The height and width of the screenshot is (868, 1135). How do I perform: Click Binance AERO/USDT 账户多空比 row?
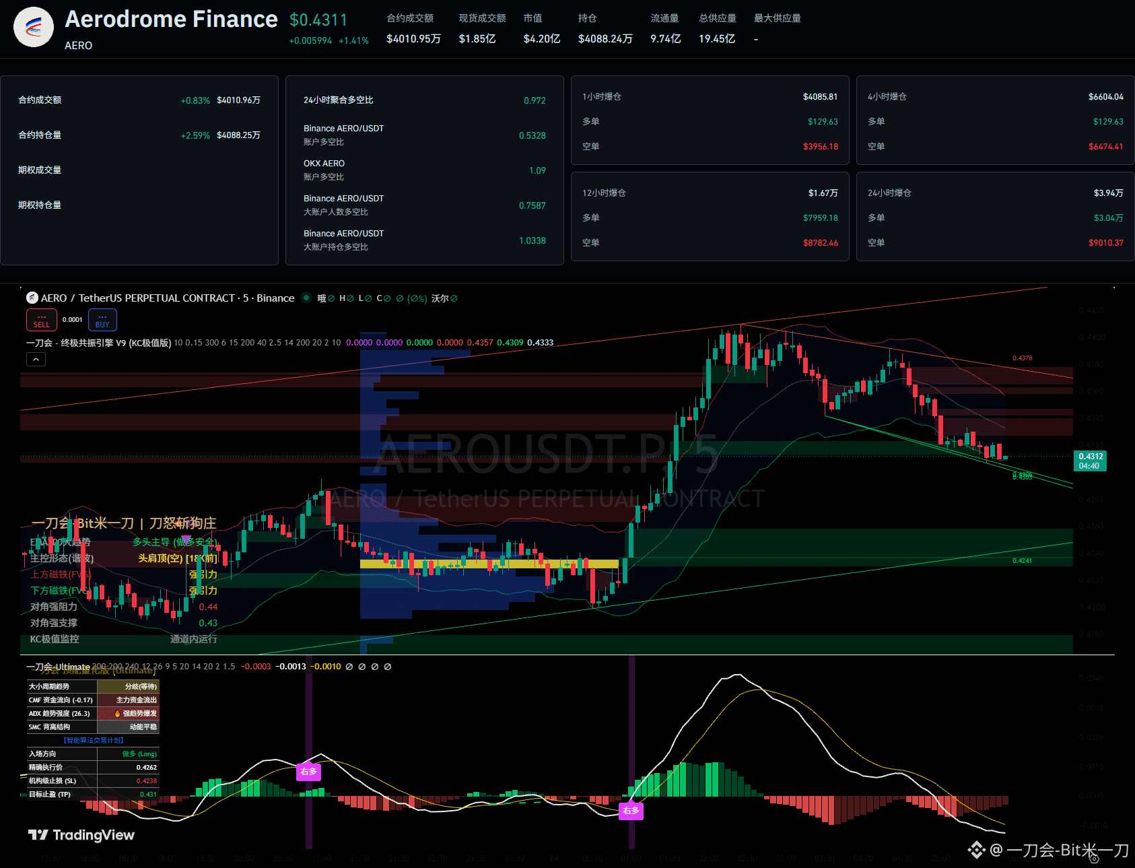(x=425, y=135)
